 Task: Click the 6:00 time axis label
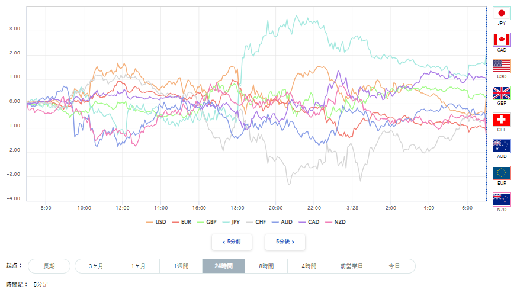pos(467,208)
